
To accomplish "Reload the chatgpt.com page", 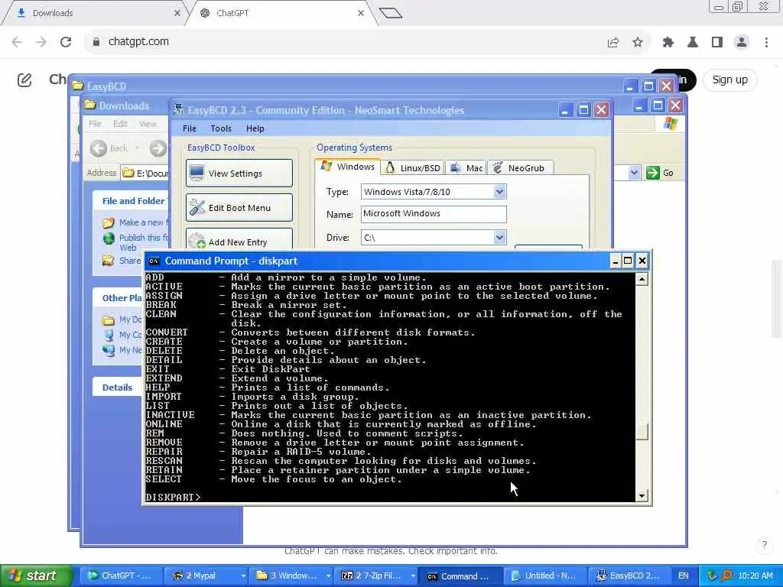I will 66,42.
